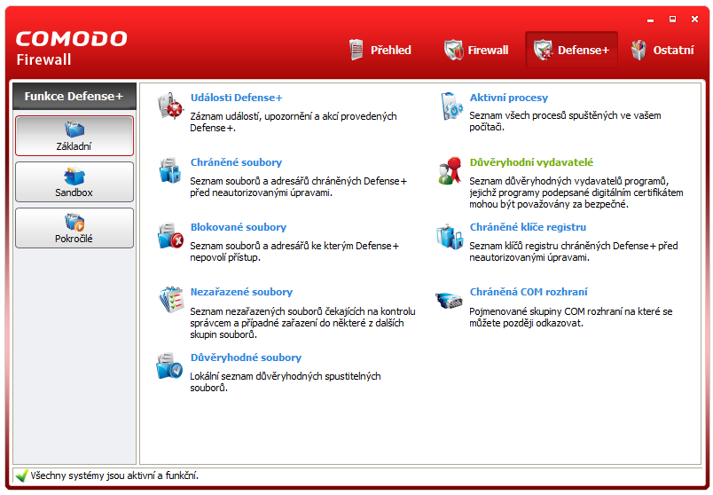
Task: Click the Nezařazené soubory checklist icon
Action: click(170, 300)
